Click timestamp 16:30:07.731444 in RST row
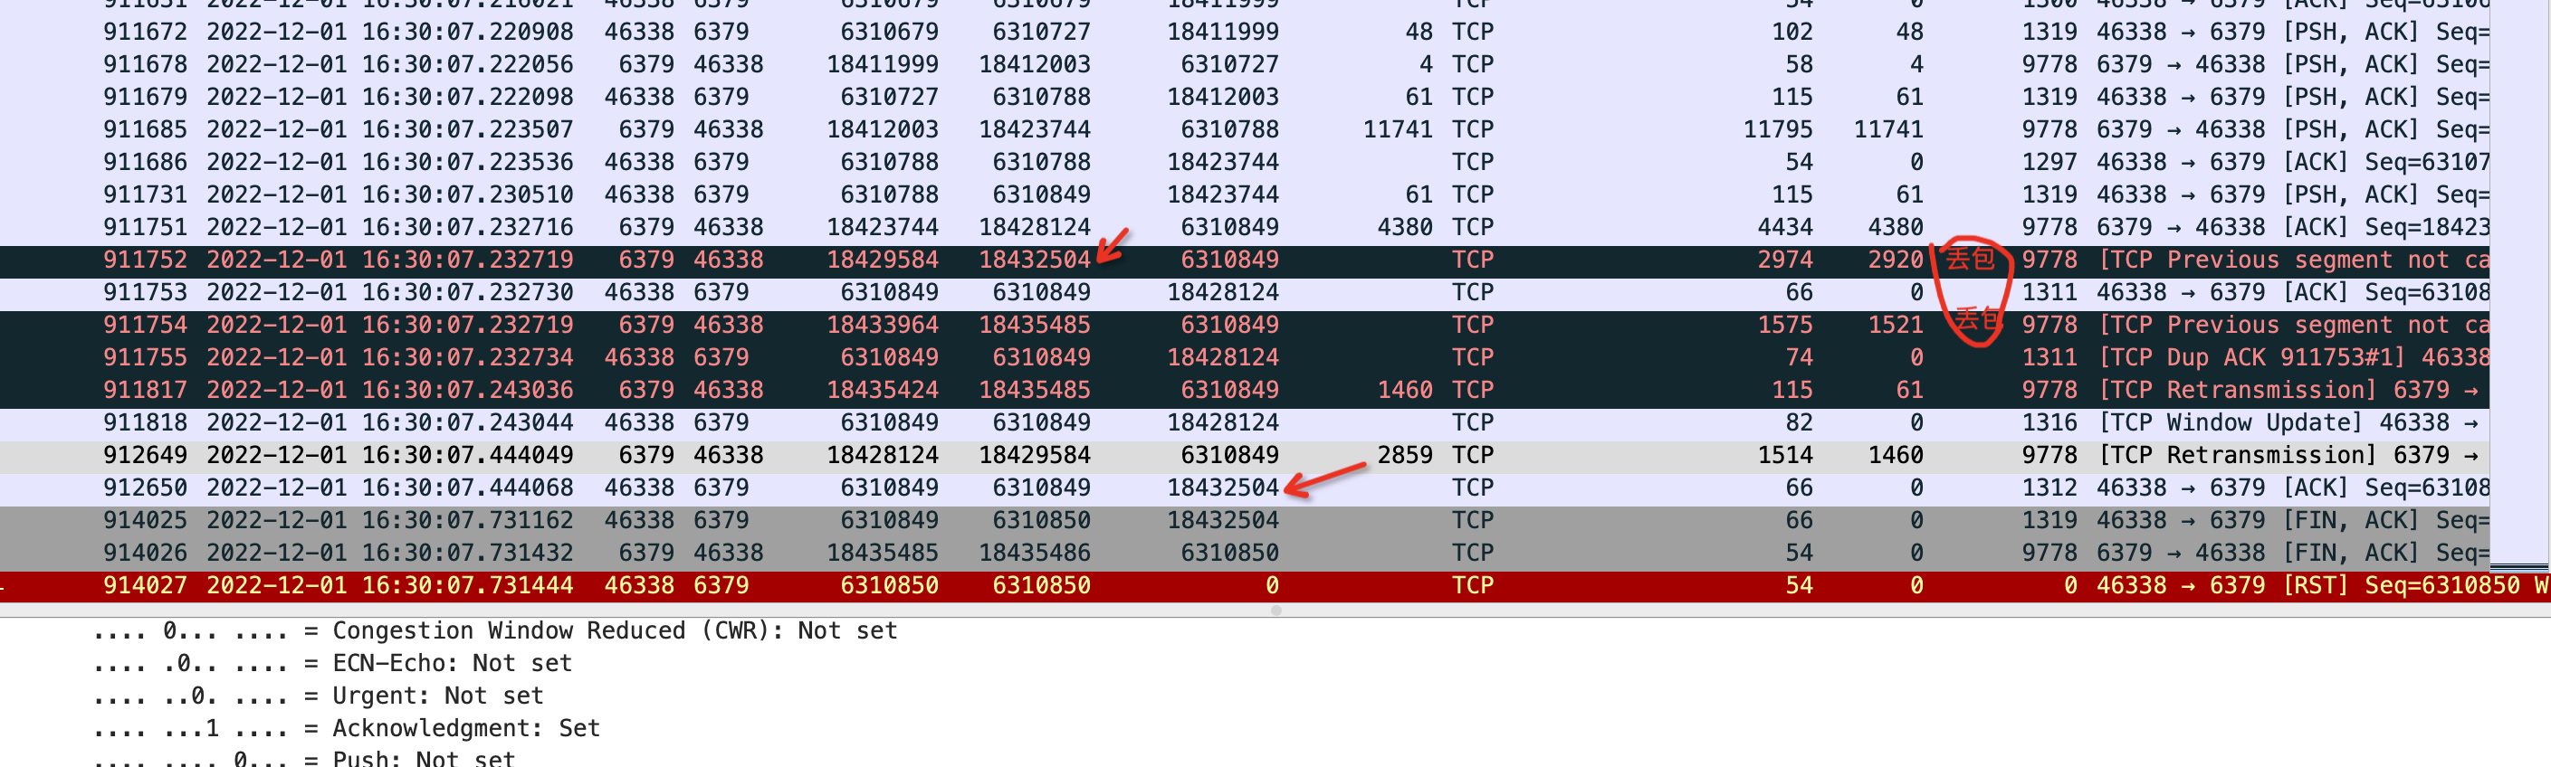2551x767 pixels. (x=467, y=586)
